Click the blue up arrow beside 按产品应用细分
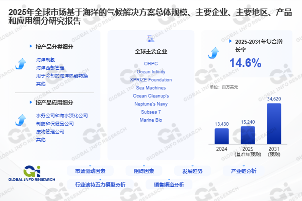Screen dimensions: 302x201 [x=21, y=120]
